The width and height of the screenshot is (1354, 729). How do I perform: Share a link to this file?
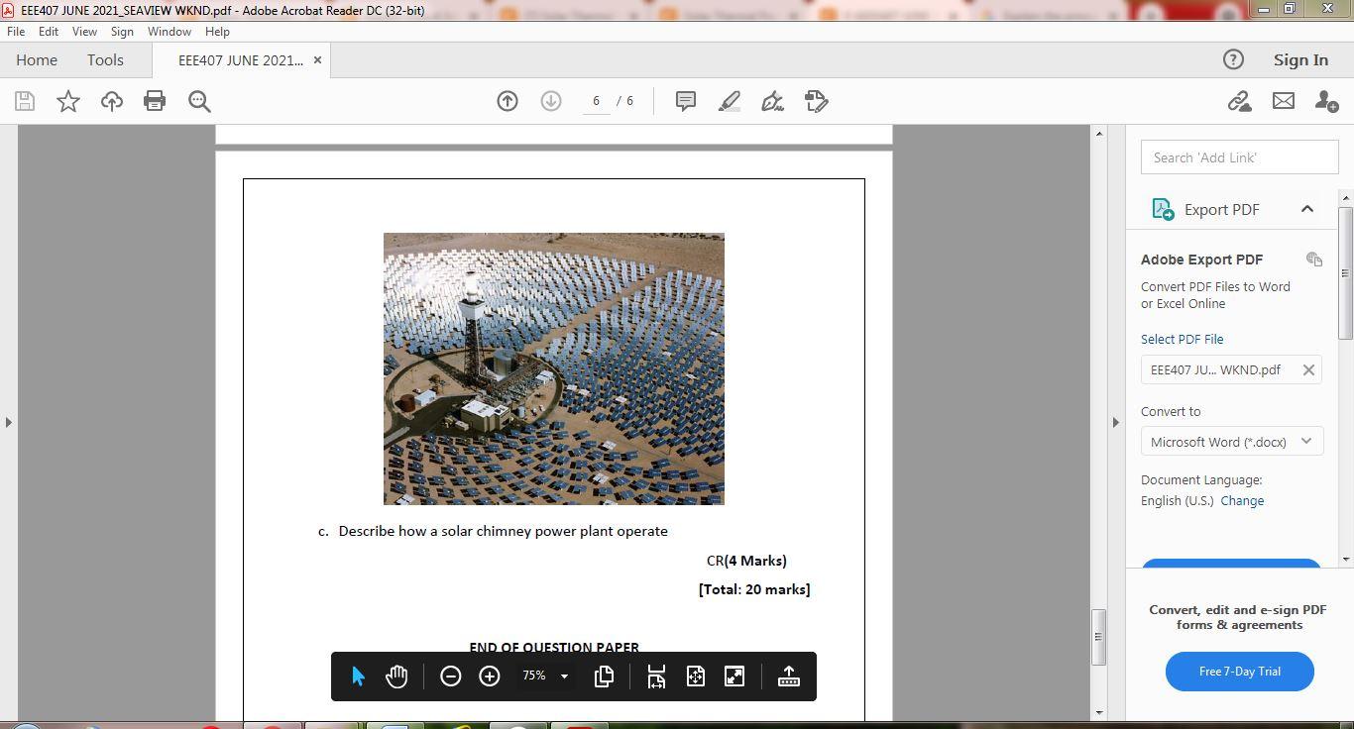(x=1239, y=101)
